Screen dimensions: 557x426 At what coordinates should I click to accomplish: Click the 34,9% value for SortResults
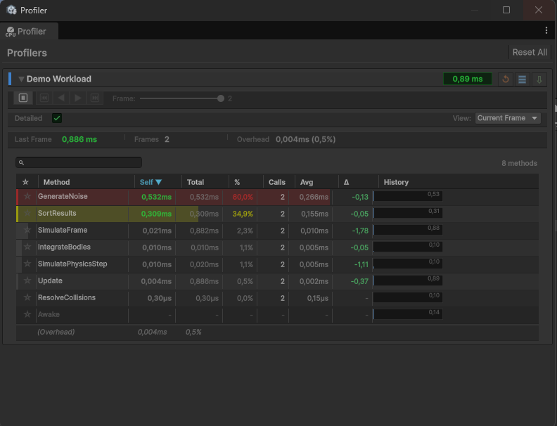(243, 214)
